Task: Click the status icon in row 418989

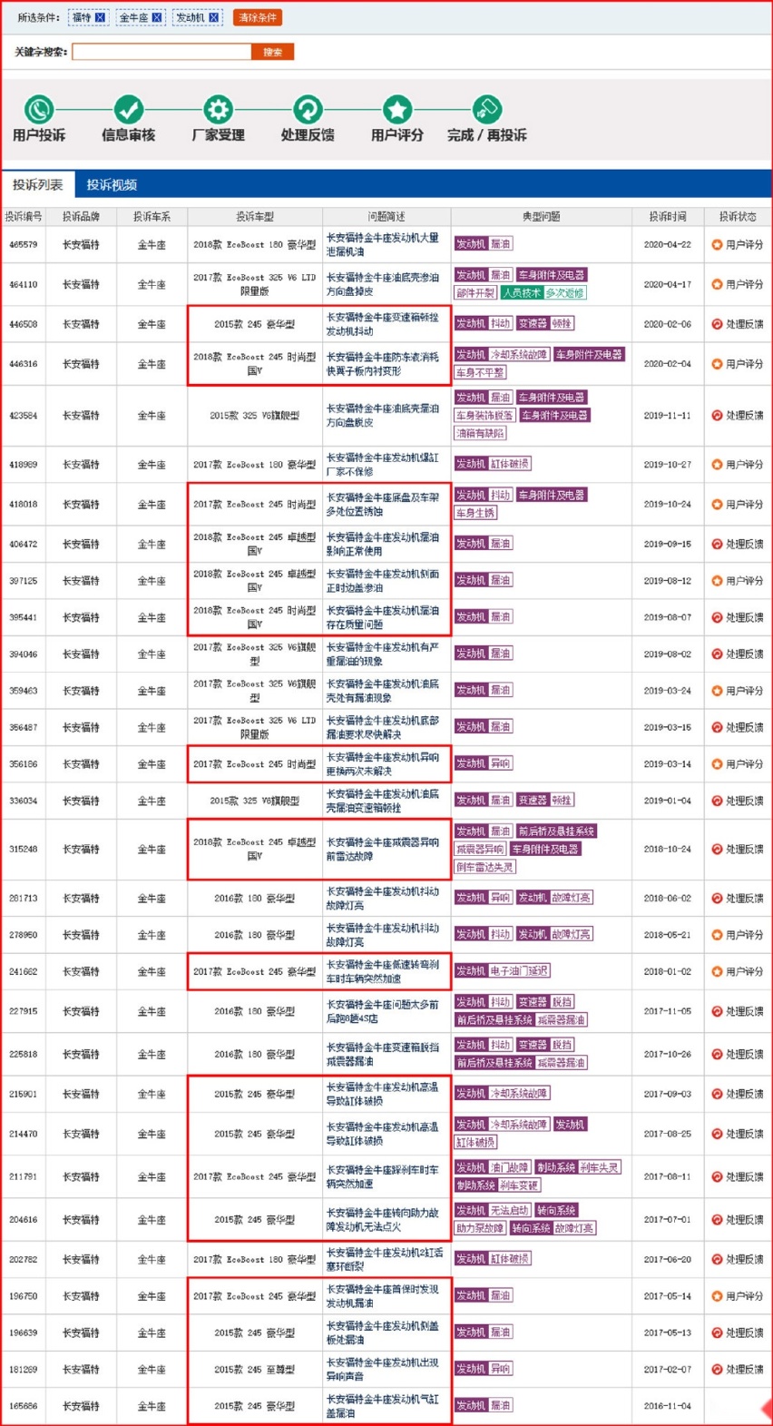Action: 717,465
